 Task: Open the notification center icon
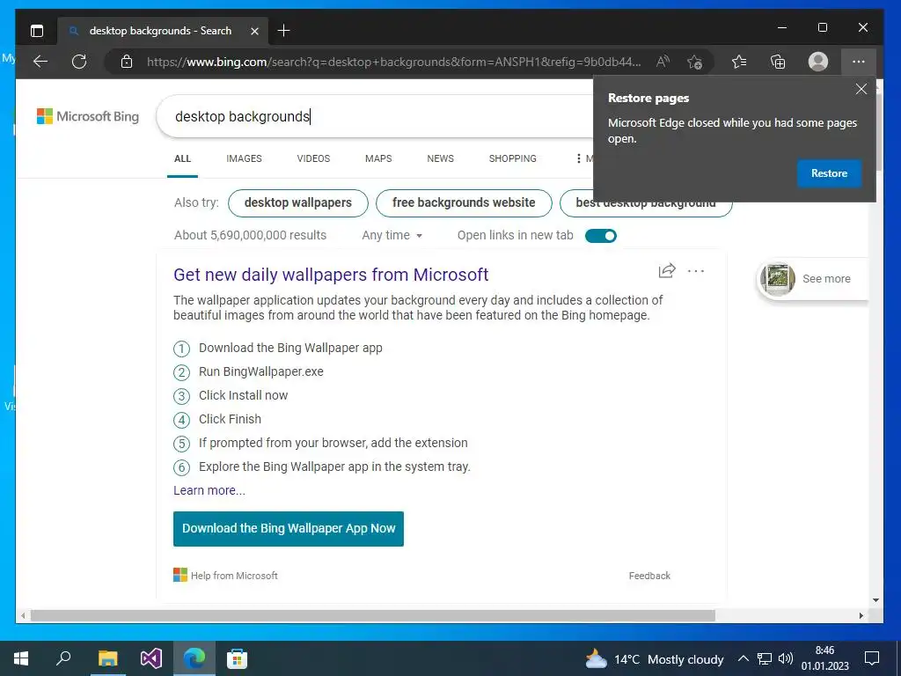pyautogui.click(x=872, y=658)
